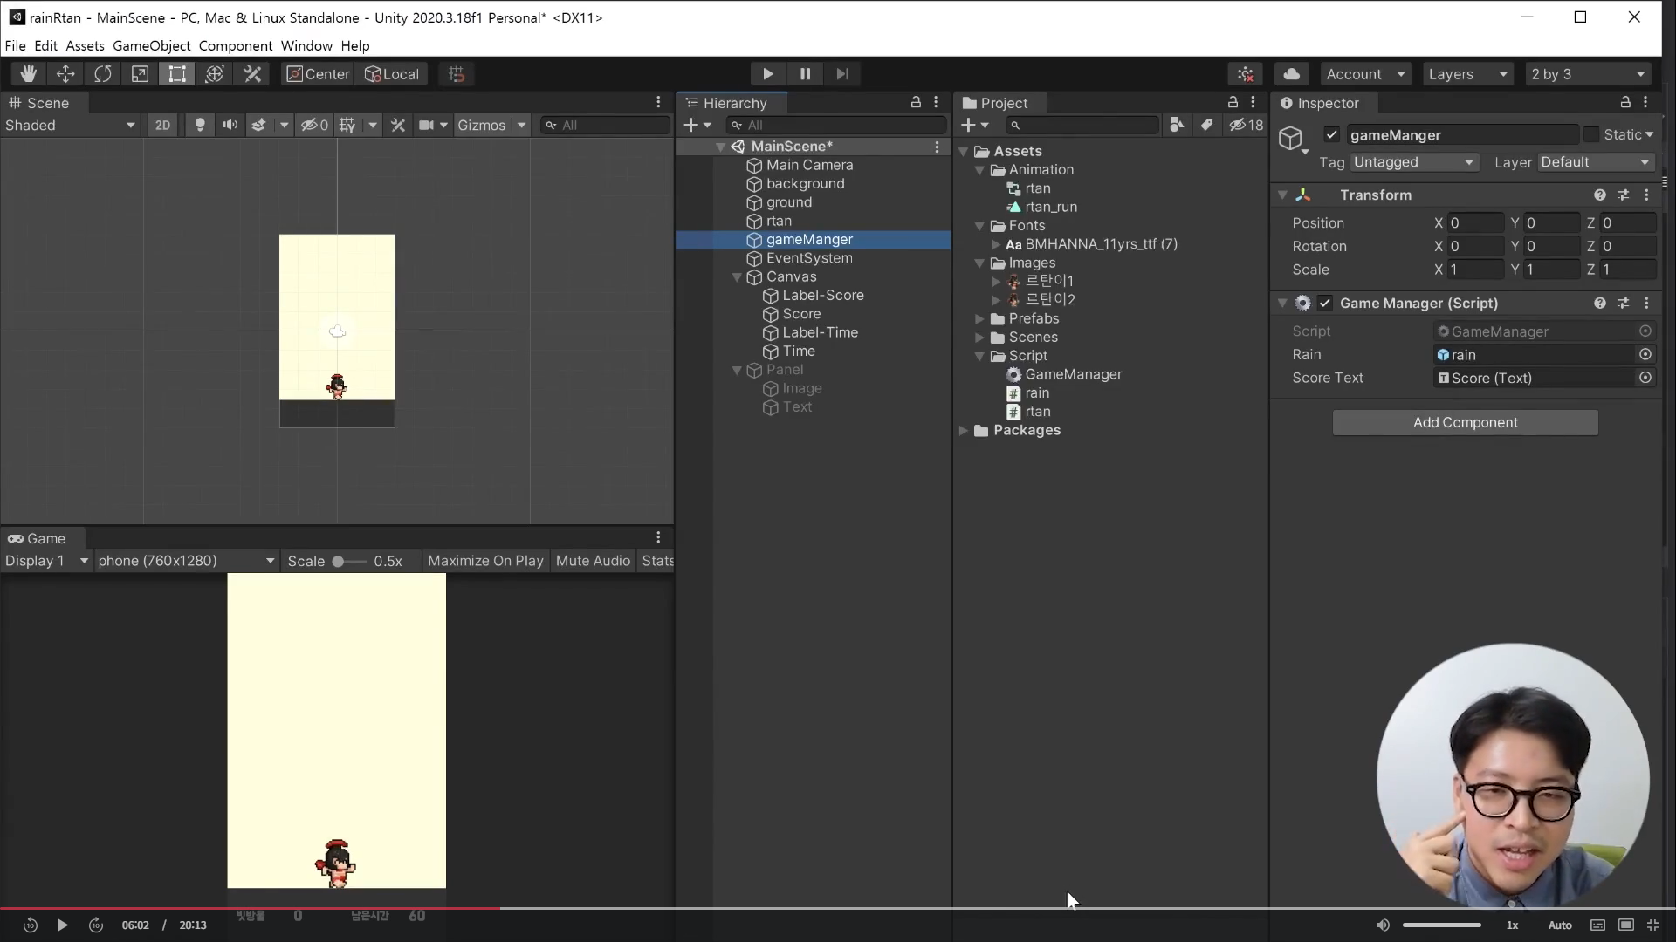
Task: Click Position X input field
Action: pyautogui.click(x=1475, y=223)
